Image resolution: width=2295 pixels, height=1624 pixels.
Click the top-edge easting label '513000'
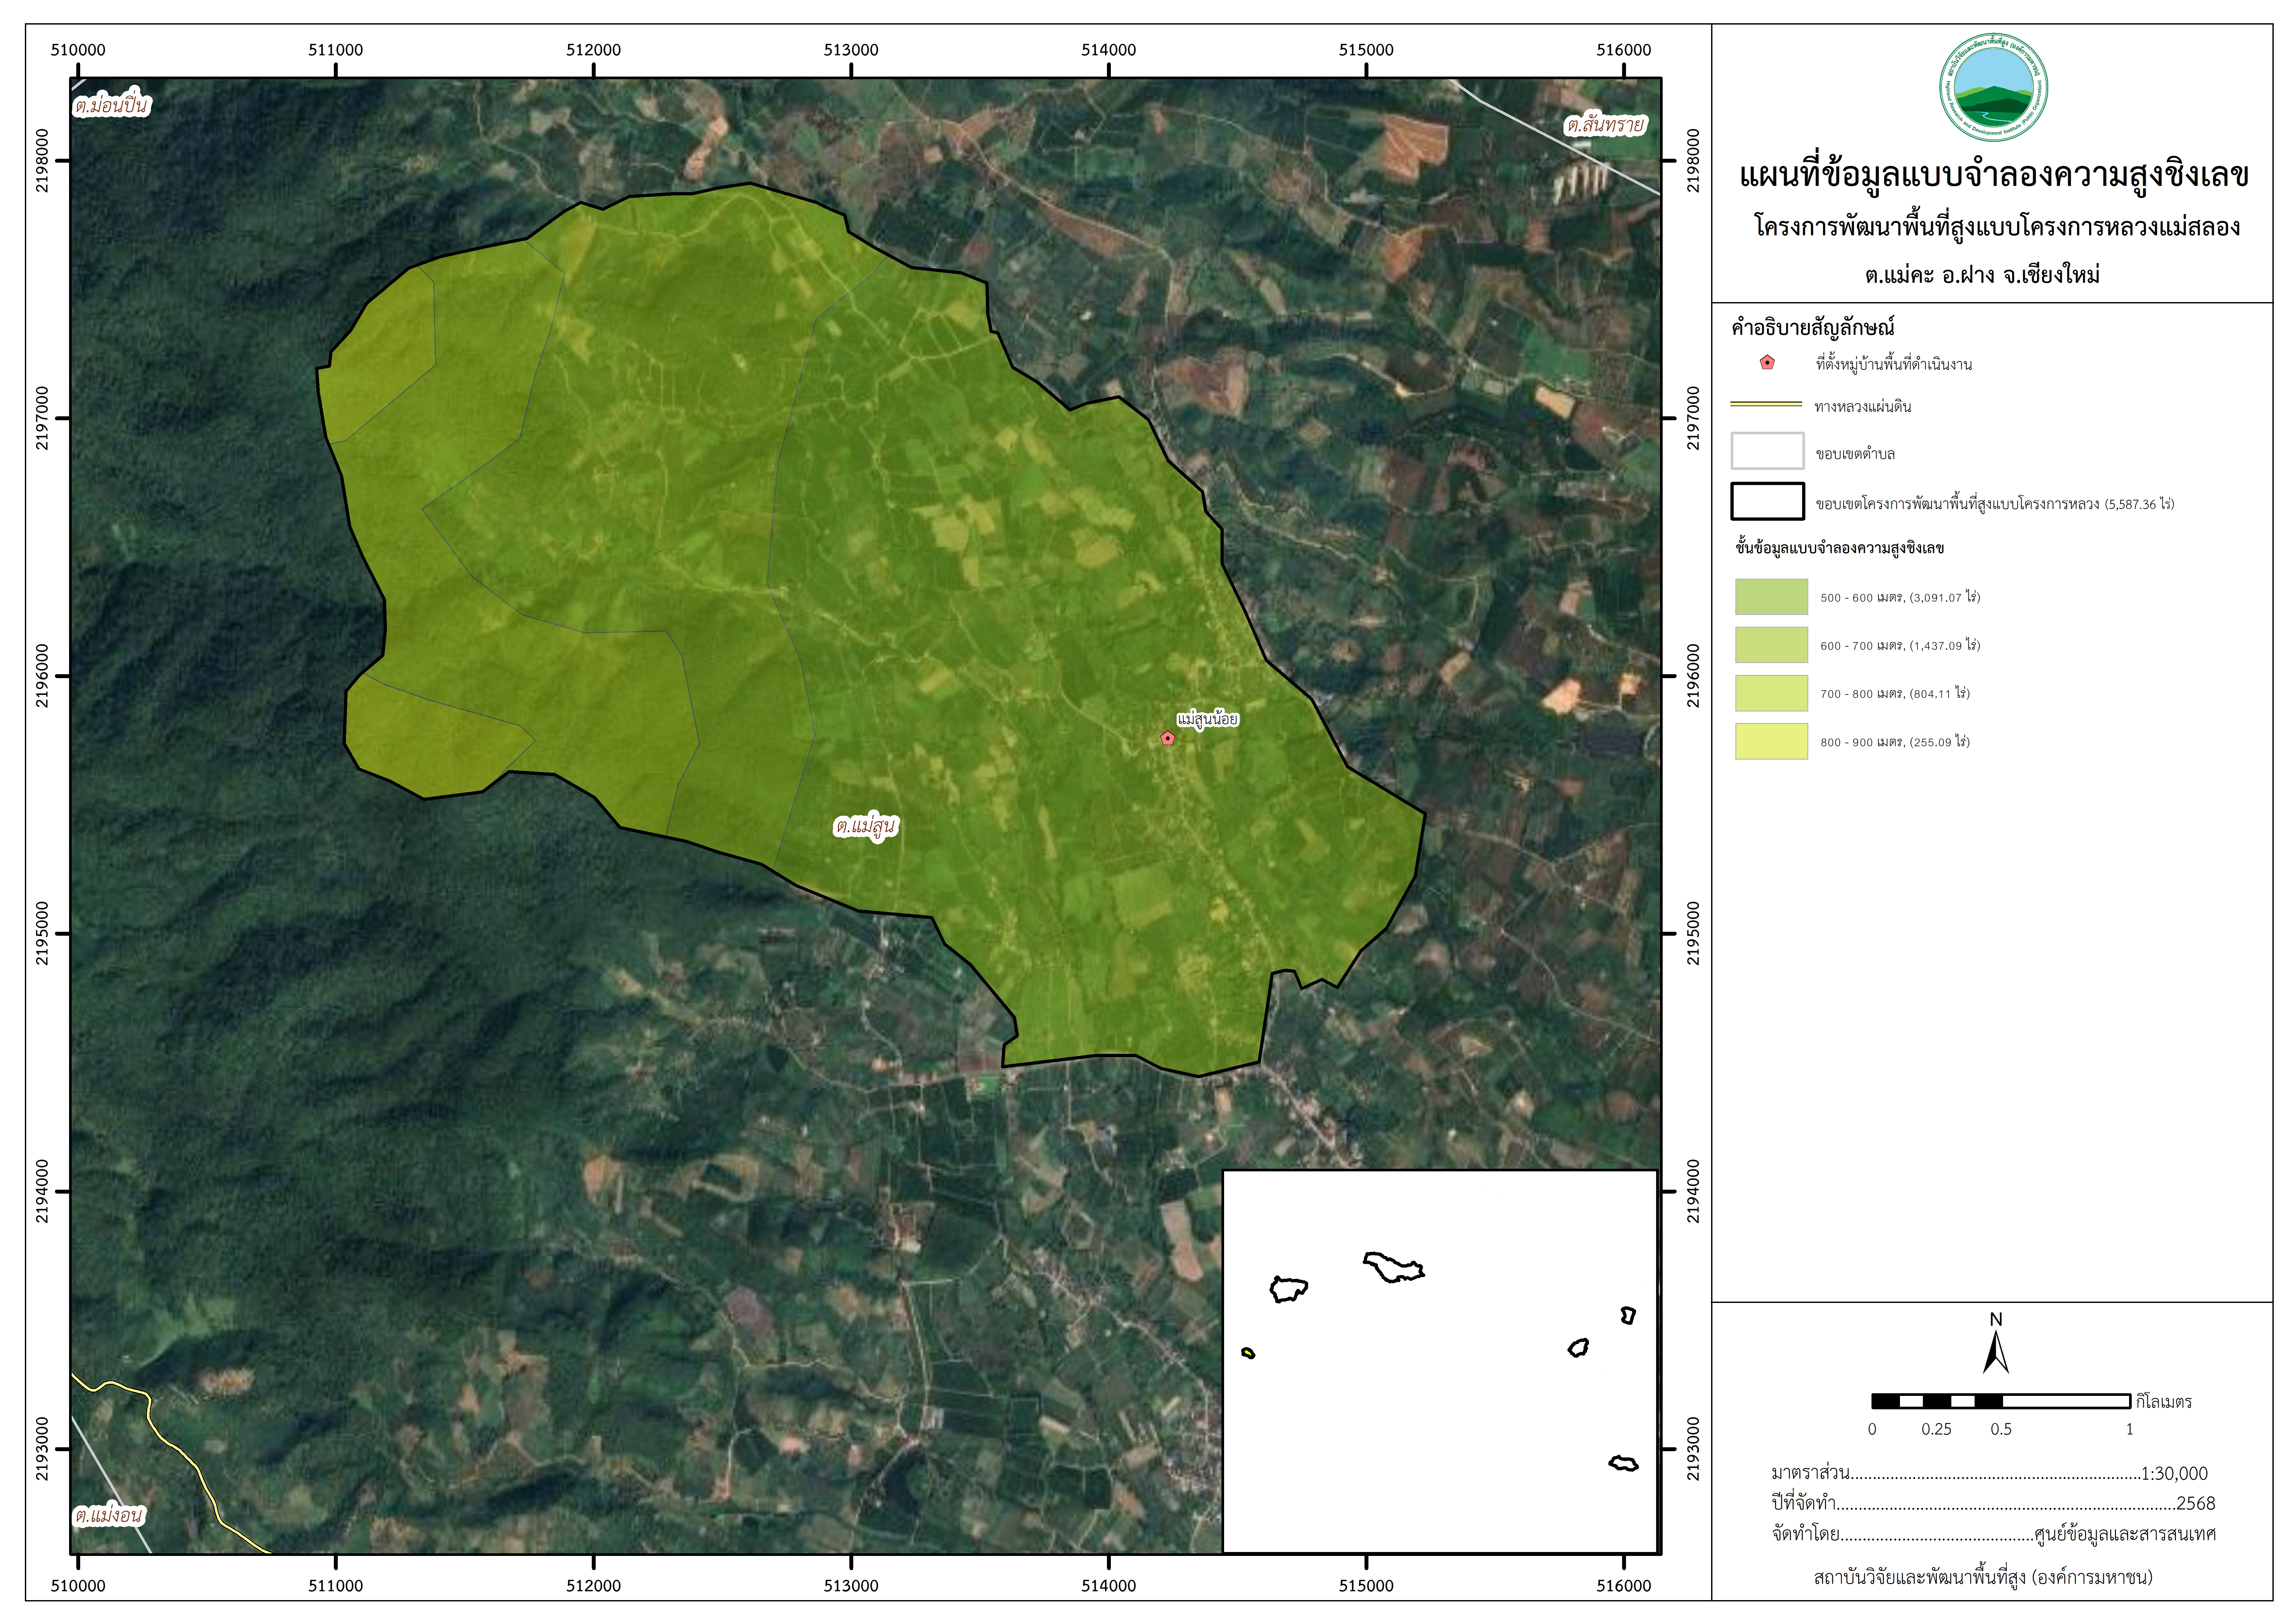[x=851, y=50]
